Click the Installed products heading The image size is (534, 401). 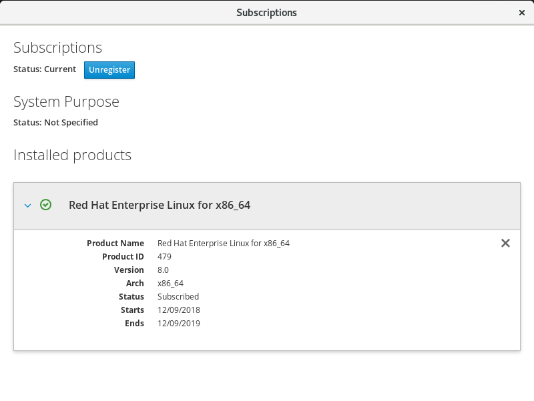pyautogui.click(x=72, y=155)
